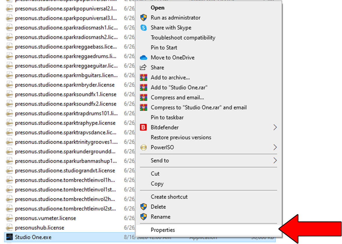Select presonus.studioone.sparkurbanmashup1... file name
Image resolution: width=342 pixels, height=244 pixels.
pos(66,161)
